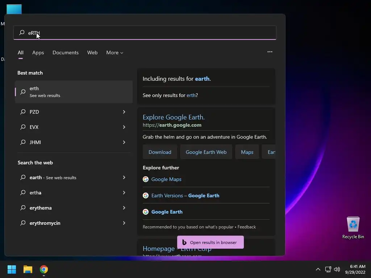Select the All filter tab
The width and height of the screenshot is (371, 278).
click(x=21, y=52)
